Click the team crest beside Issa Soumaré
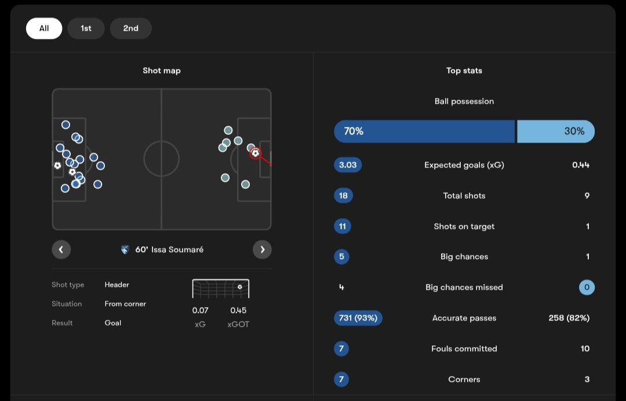This screenshot has height=401, width=626. tap(125, 250)
